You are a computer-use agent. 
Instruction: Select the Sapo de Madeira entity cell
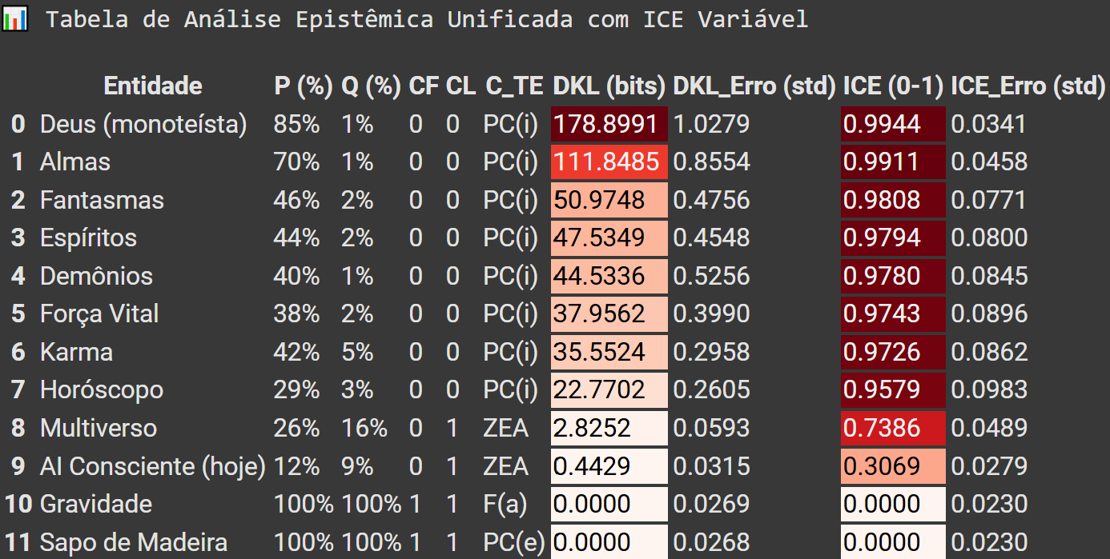pyautogui.click(x=134, y=542)
